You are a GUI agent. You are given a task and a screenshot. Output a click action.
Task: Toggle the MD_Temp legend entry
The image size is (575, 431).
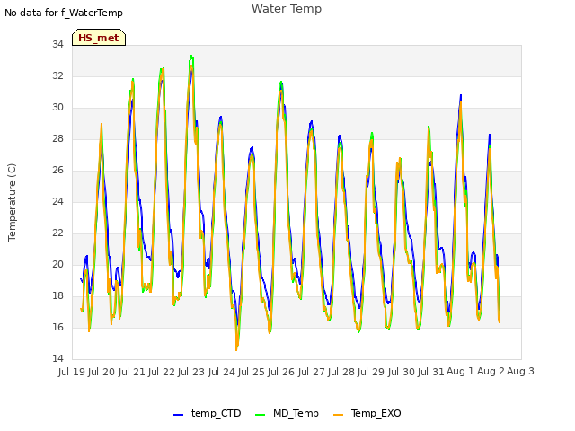[287, 413]
